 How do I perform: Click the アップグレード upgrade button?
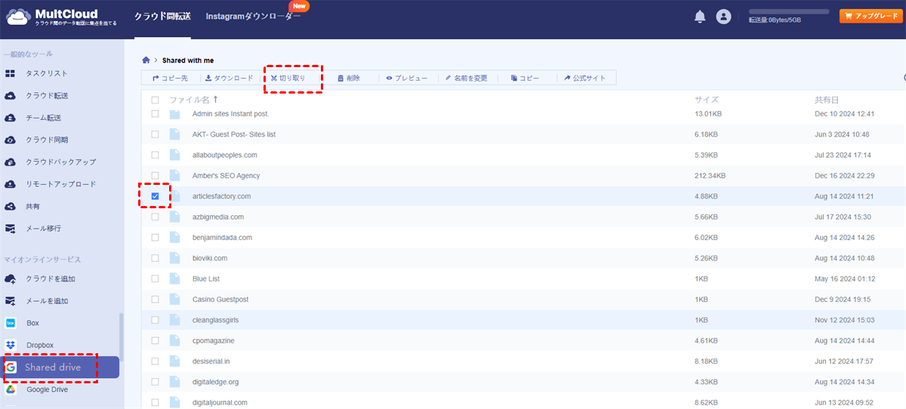[871, 16]
